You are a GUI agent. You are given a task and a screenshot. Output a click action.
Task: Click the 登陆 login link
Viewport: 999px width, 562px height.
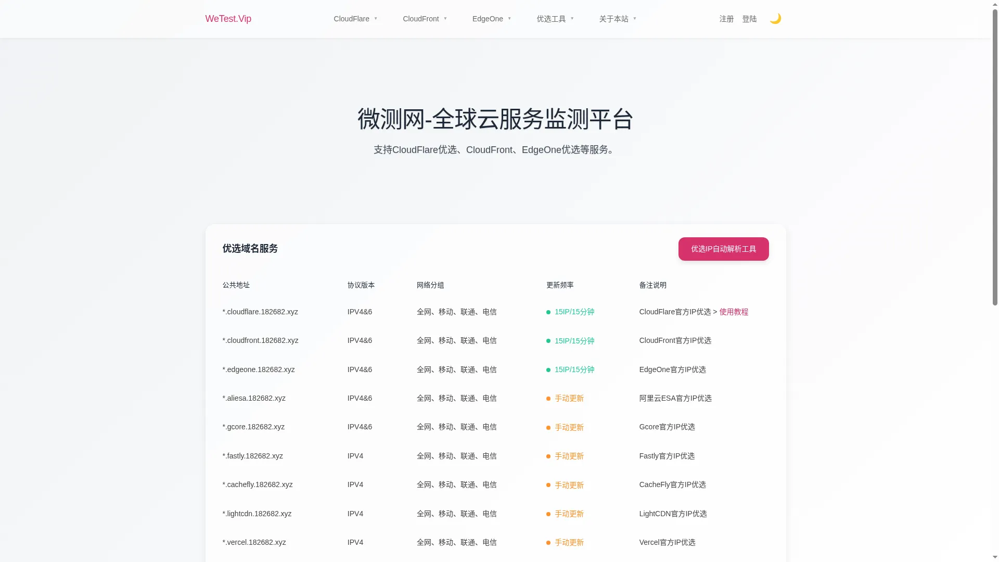coord(749,19)
